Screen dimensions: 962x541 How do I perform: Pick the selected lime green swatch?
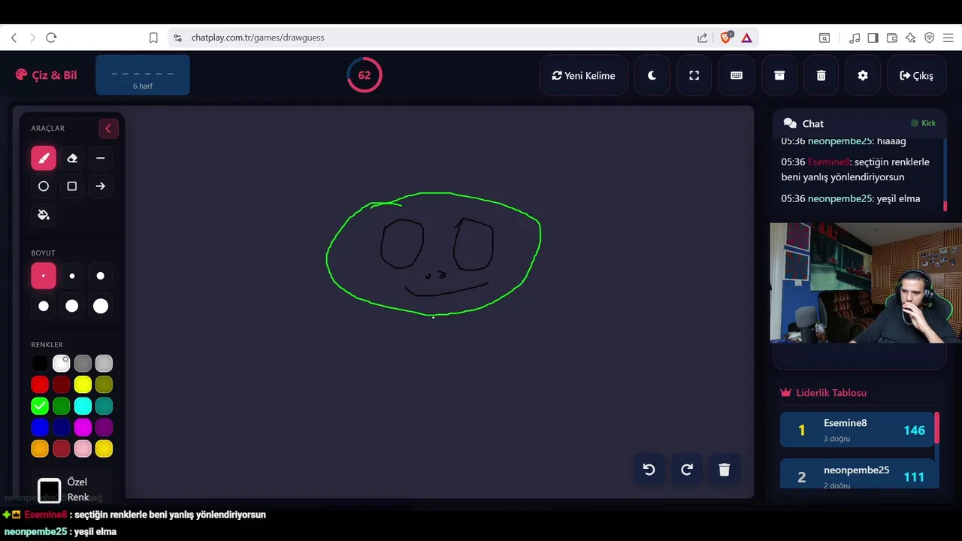tap(40, 407)
